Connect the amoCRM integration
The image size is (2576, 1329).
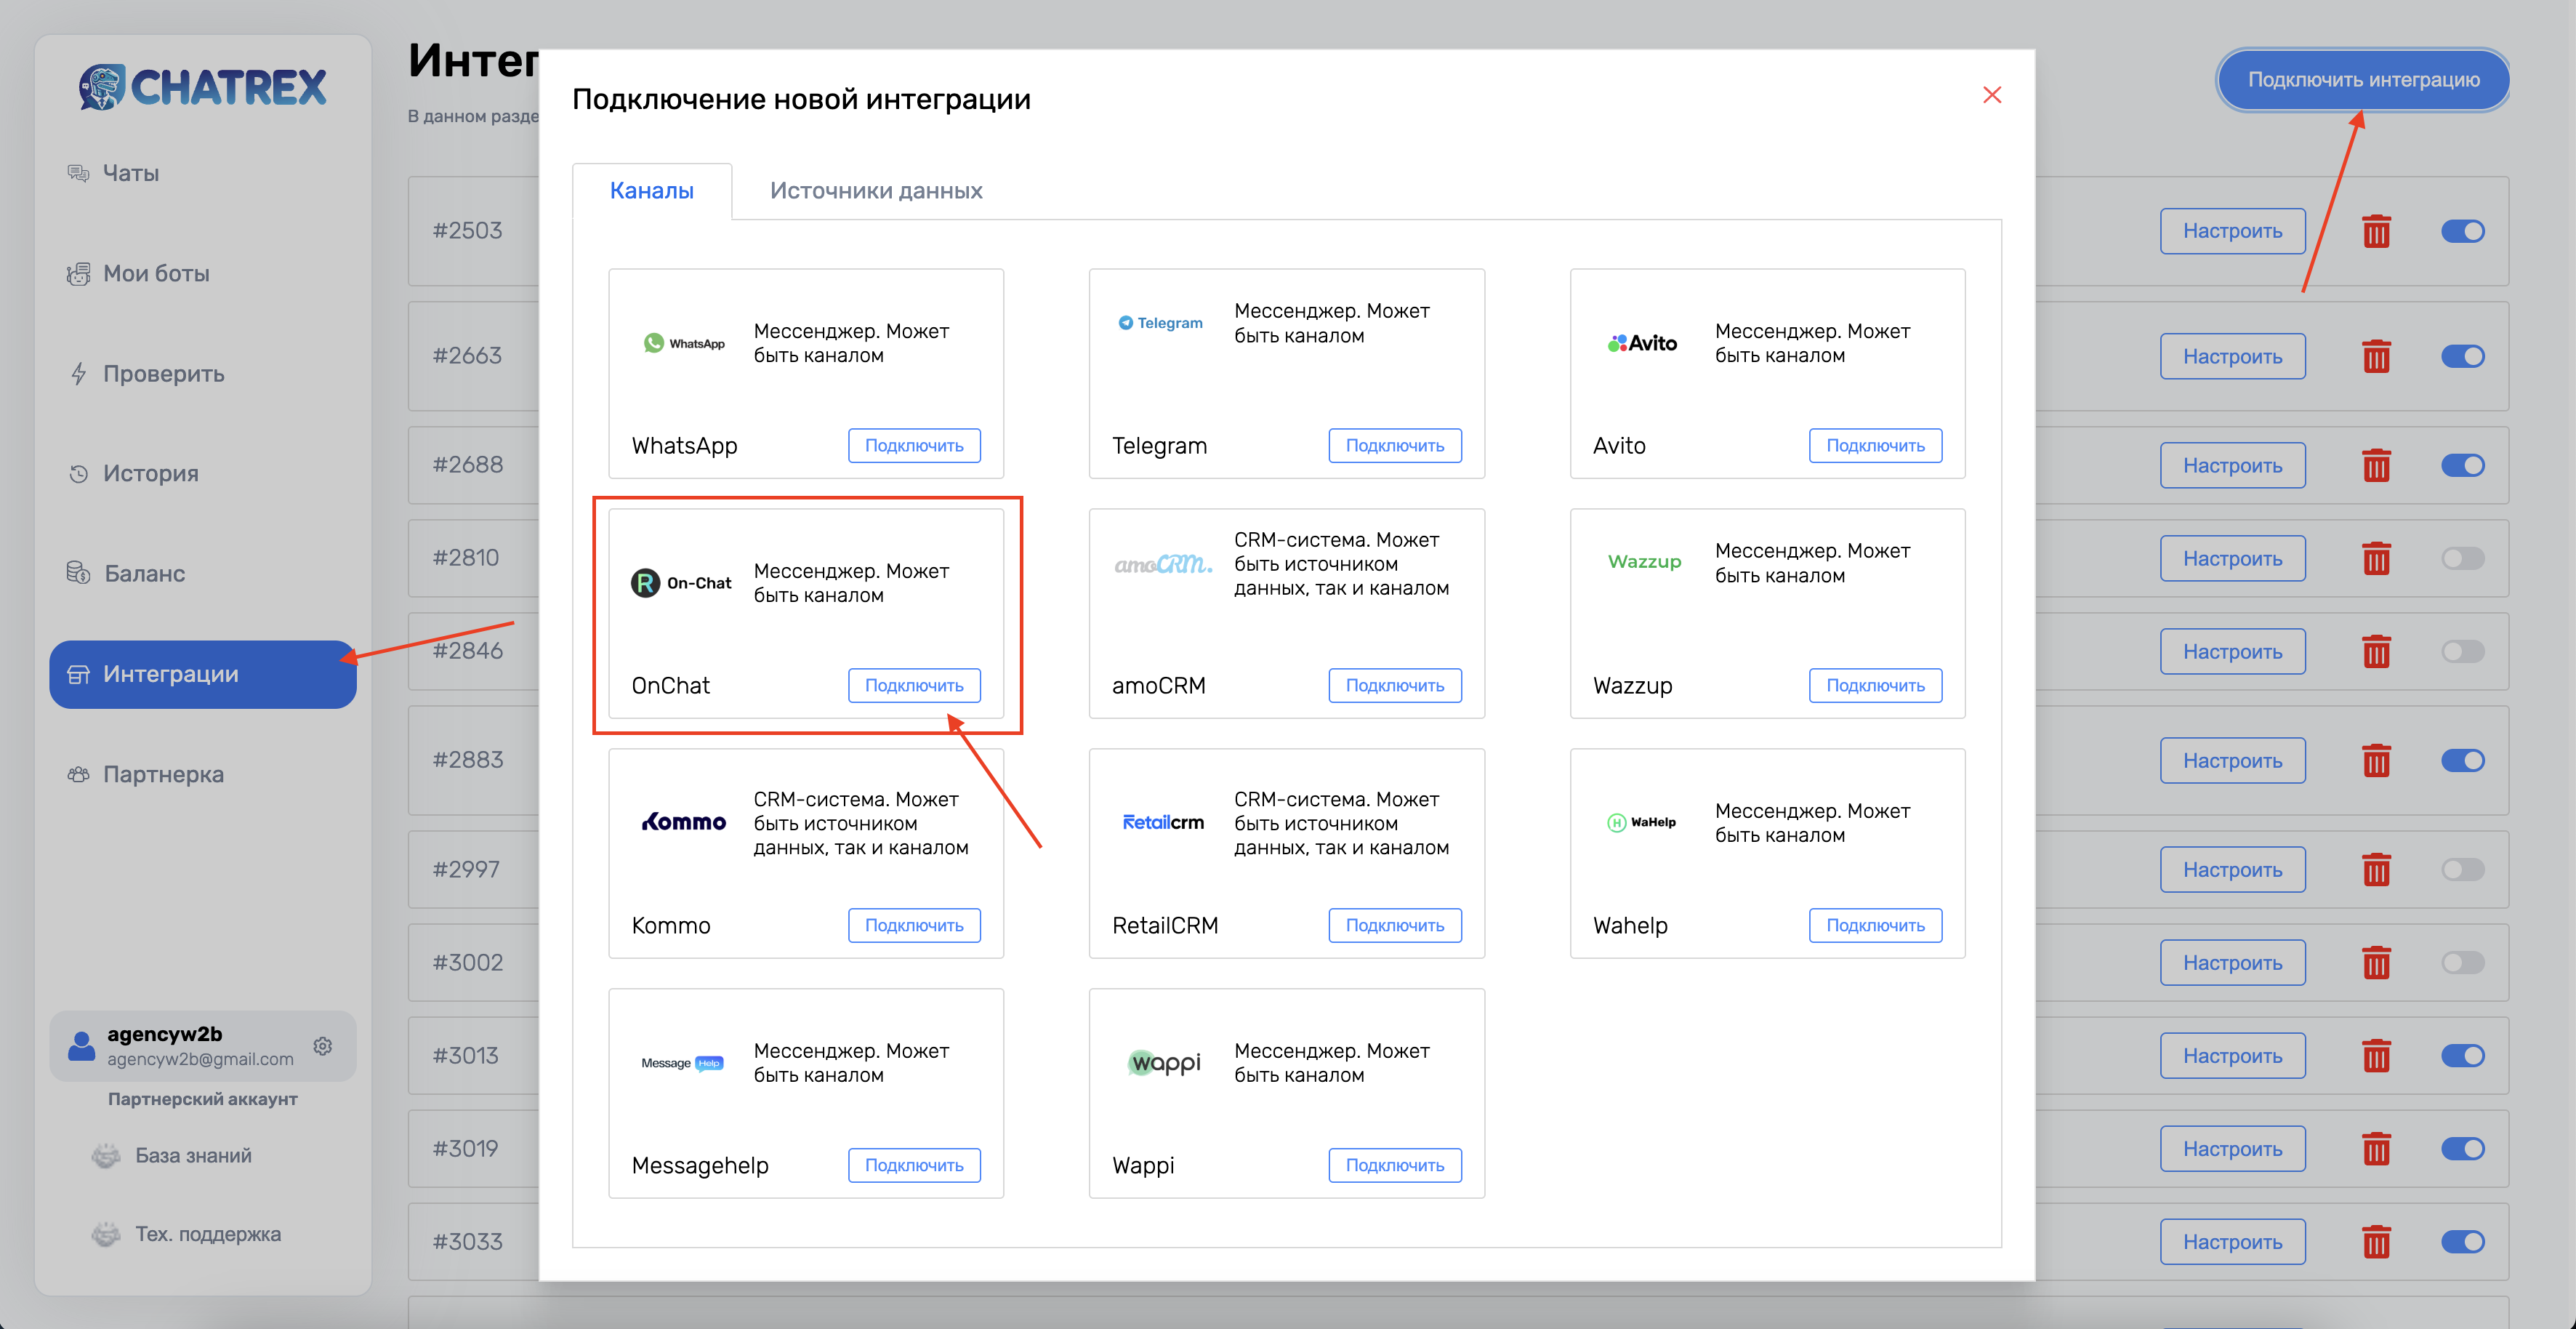[x=1395, y=686]
